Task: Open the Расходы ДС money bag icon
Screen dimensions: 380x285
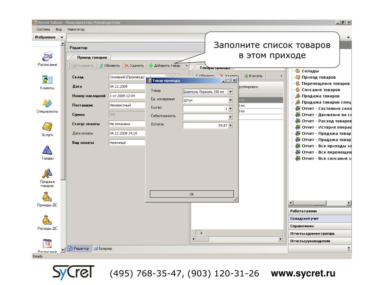Action: 47,220
